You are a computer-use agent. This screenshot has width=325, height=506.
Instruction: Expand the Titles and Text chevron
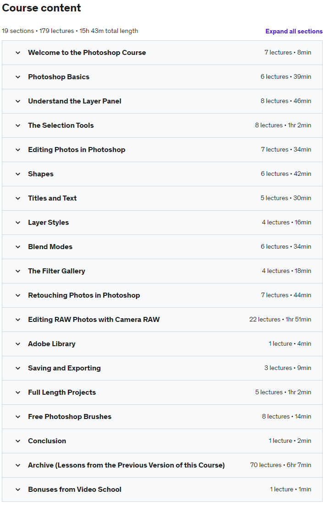(x=18, y=198)
